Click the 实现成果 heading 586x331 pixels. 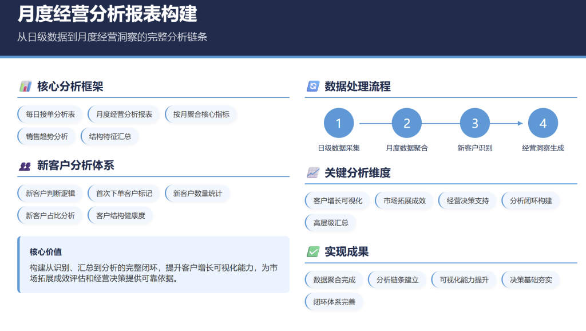click(346, 252)
